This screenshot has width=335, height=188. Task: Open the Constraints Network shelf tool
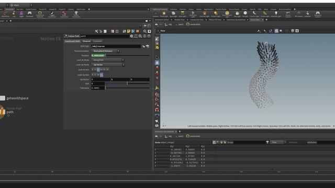(x=40, y=14)
